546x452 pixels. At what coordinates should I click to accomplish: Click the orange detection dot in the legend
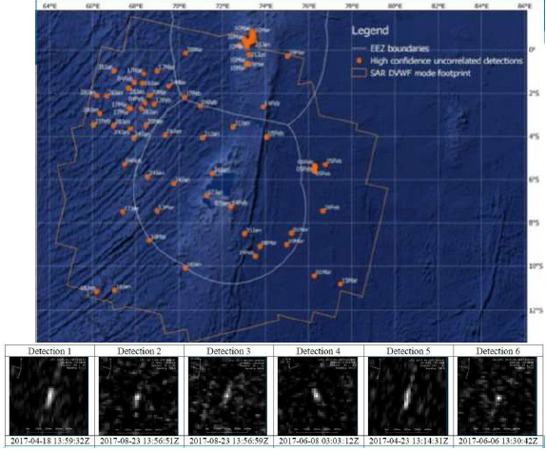pos(360,61)
